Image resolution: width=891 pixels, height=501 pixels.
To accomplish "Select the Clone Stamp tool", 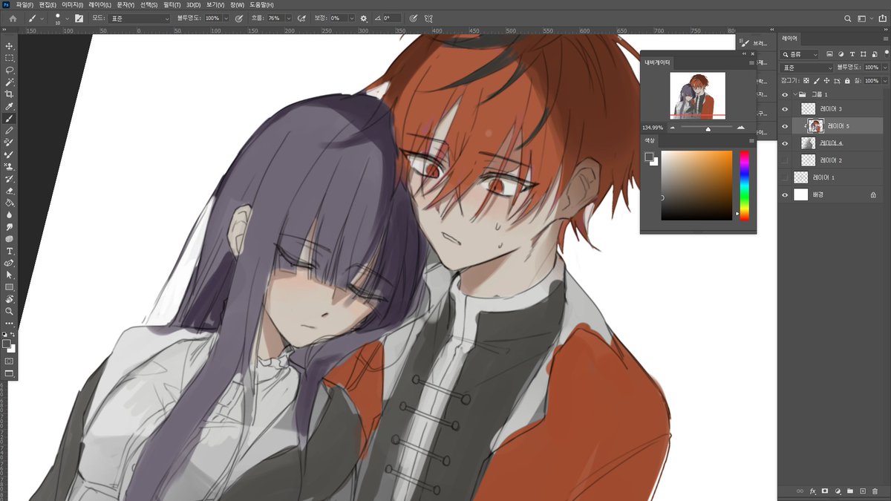I will [10, 166].
